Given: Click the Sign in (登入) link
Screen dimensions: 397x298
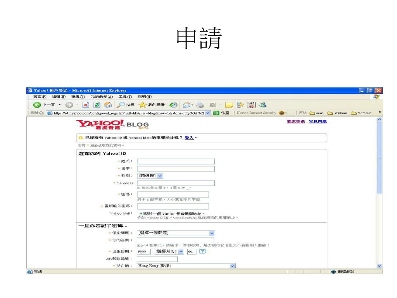Looking at the screenshot, I should (189, 138).
